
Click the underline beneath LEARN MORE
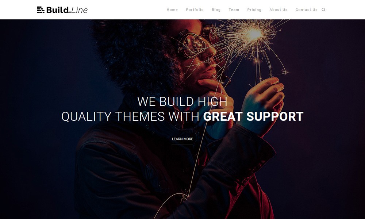click(182, 144)
